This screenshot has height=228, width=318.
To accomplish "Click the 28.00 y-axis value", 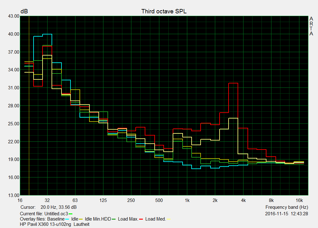I will pos(14,106).
